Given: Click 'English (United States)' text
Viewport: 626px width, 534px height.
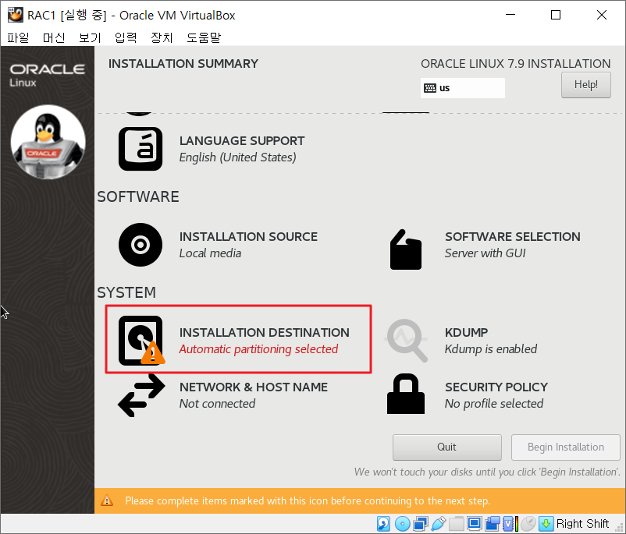Looking at the screenshot, I should [237, 157].
